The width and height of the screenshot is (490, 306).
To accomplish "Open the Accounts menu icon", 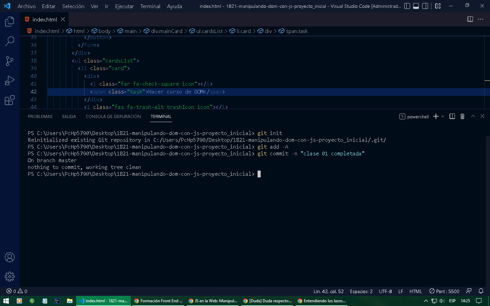I will tap(10, 257).
